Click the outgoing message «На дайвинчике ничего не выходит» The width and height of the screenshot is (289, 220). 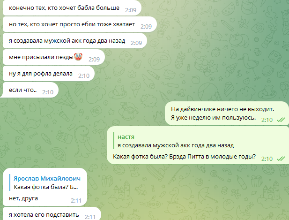click(x=227, y=114)
